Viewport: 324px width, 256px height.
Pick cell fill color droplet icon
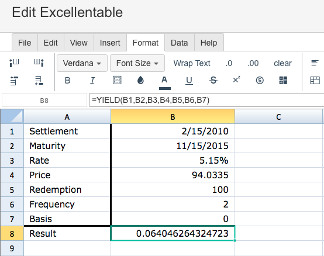[x=140, y=80]
